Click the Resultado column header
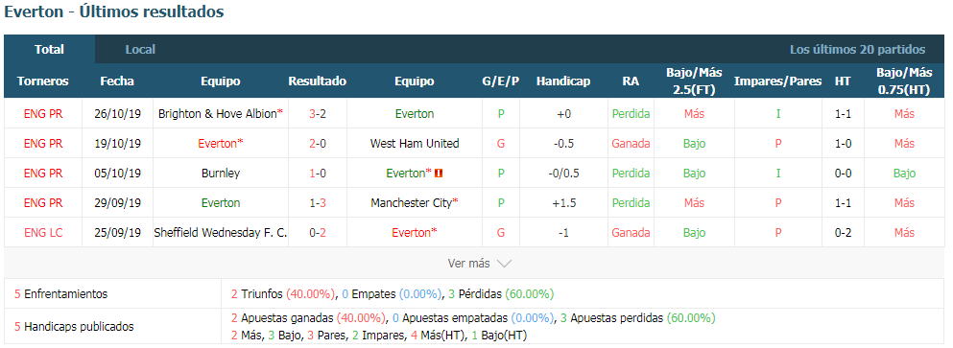 pyautogui.click(x=318, y=81)
